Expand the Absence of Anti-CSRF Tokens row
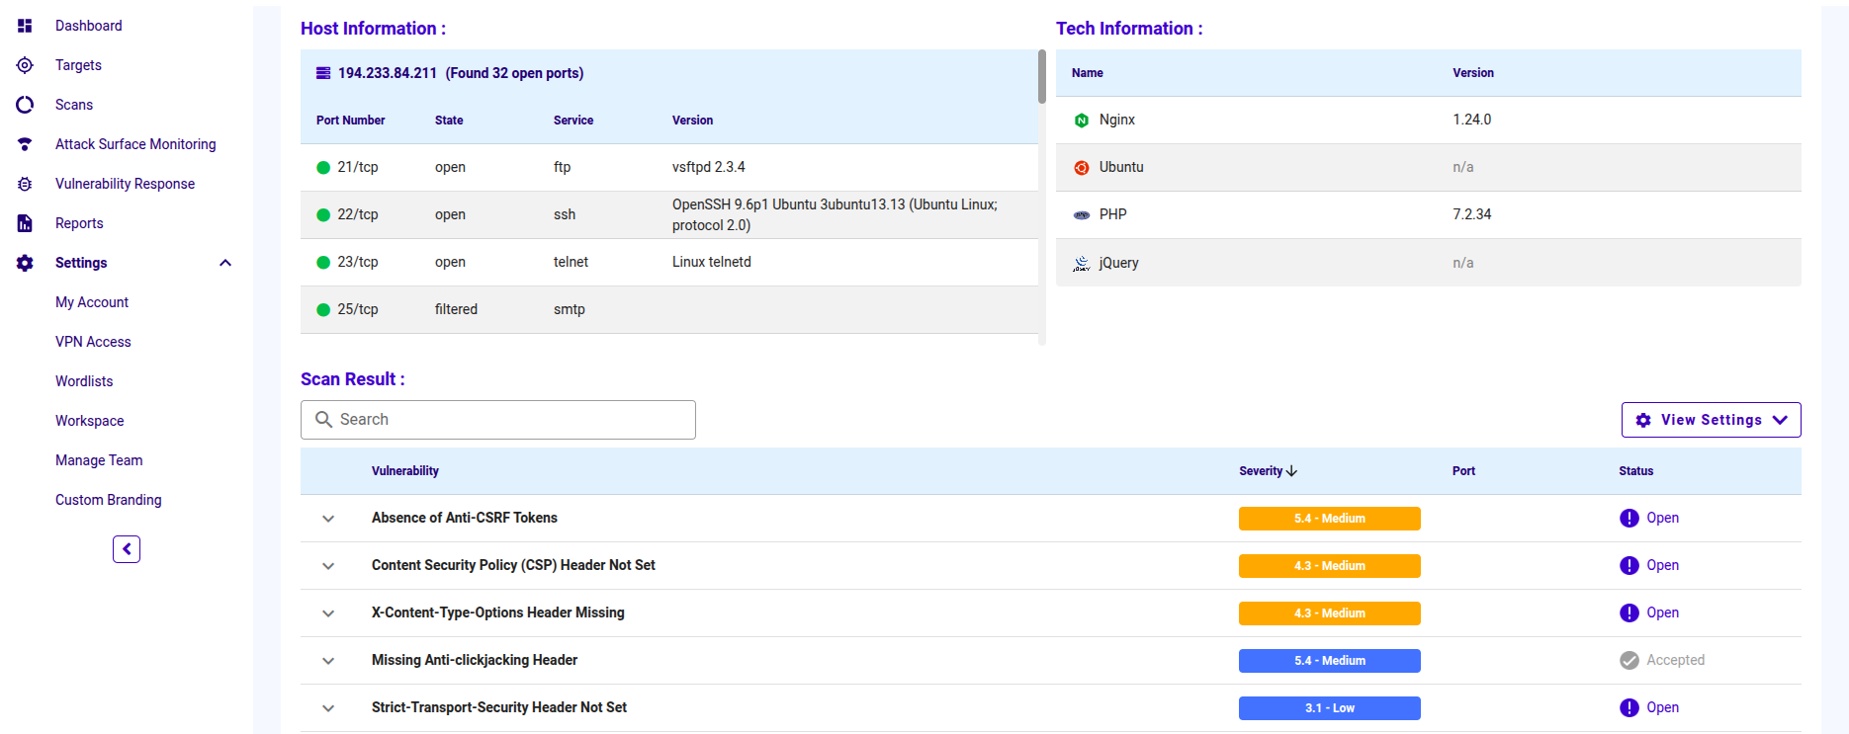Screen dimensions: 1849x734 click(x=328, y=519)
